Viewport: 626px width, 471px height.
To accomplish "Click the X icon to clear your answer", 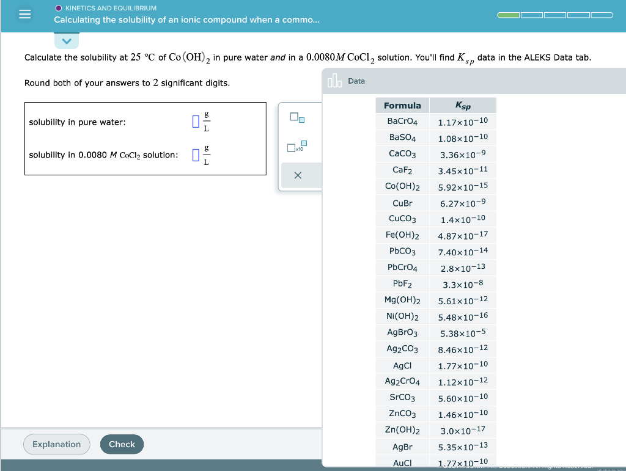I will coord(298,175).
